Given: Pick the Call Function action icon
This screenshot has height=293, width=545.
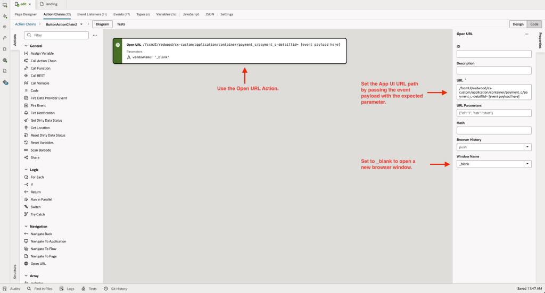Looking at the screenshot, I should tap(26, 69).
